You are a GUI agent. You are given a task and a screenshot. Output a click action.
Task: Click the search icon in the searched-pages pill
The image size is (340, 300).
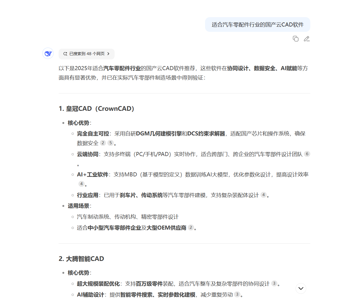pos(65,54)
